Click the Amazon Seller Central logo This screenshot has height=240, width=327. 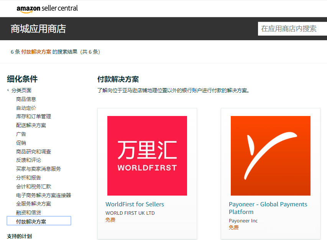point(47,9)
